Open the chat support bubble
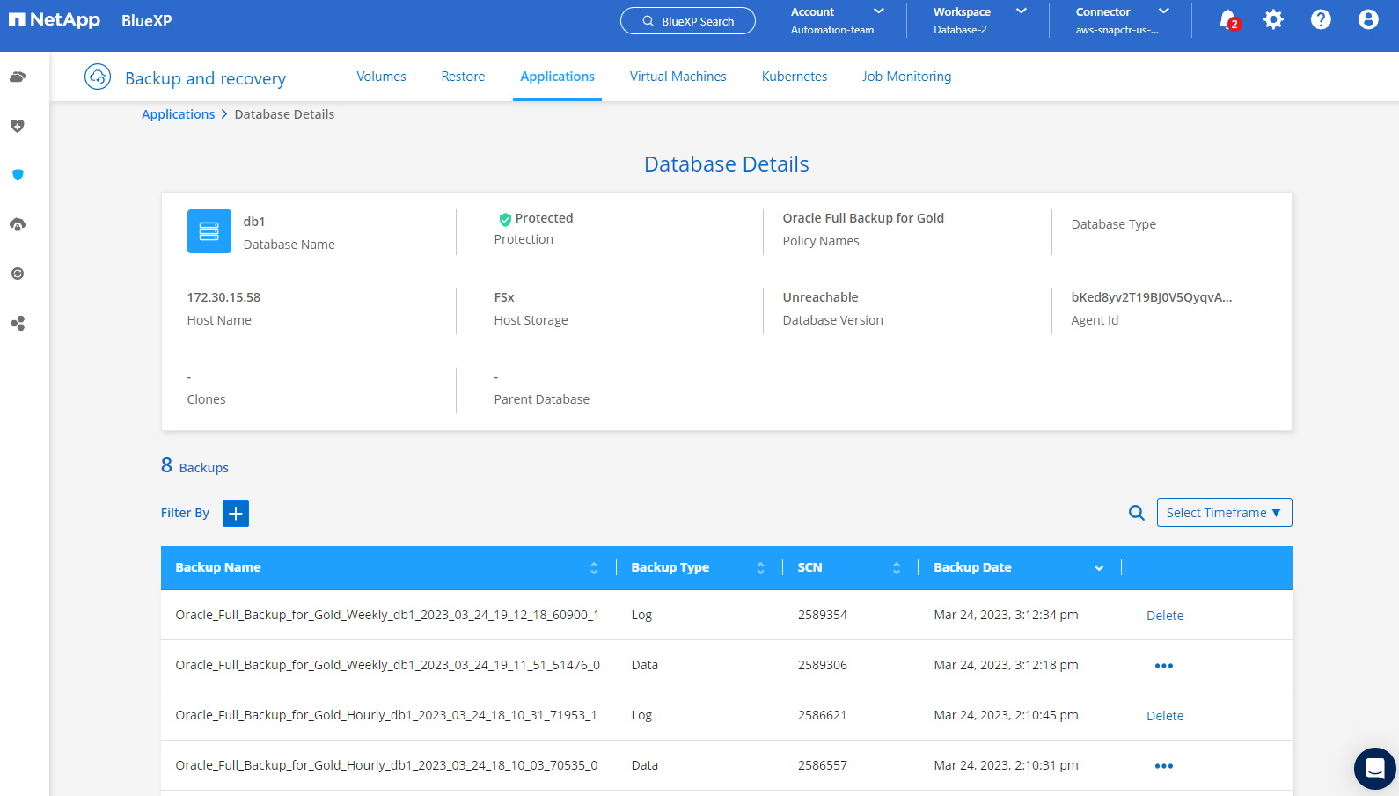This screenshot has height=796, width=1399. pos(1374,769)
